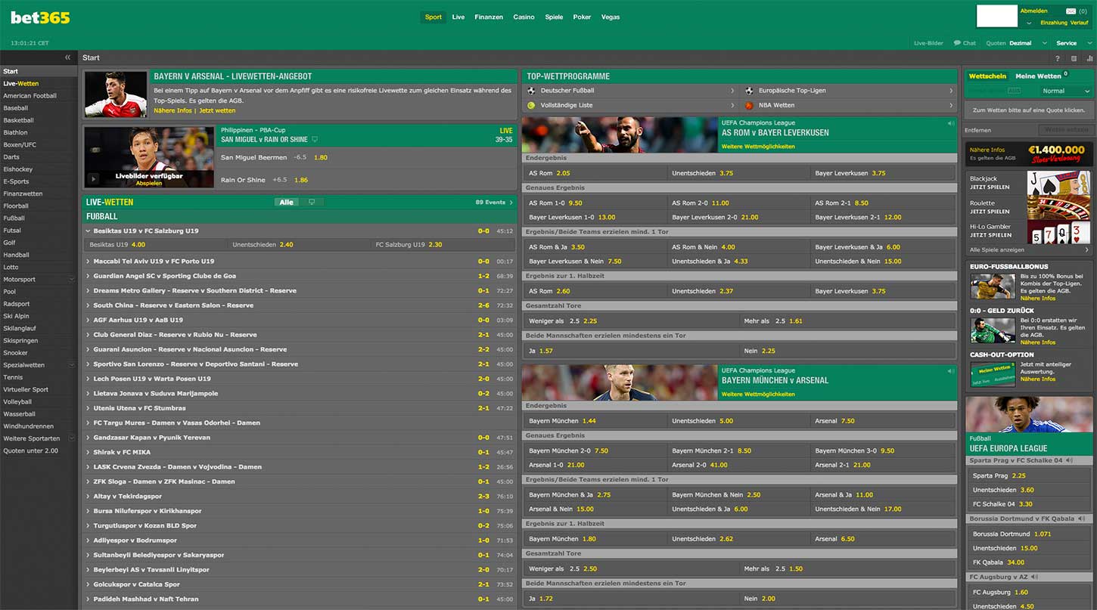This screenshot has height=610, width=1097.
Task: Select Basketball in the sports sidebar
Action: [19, 120]
